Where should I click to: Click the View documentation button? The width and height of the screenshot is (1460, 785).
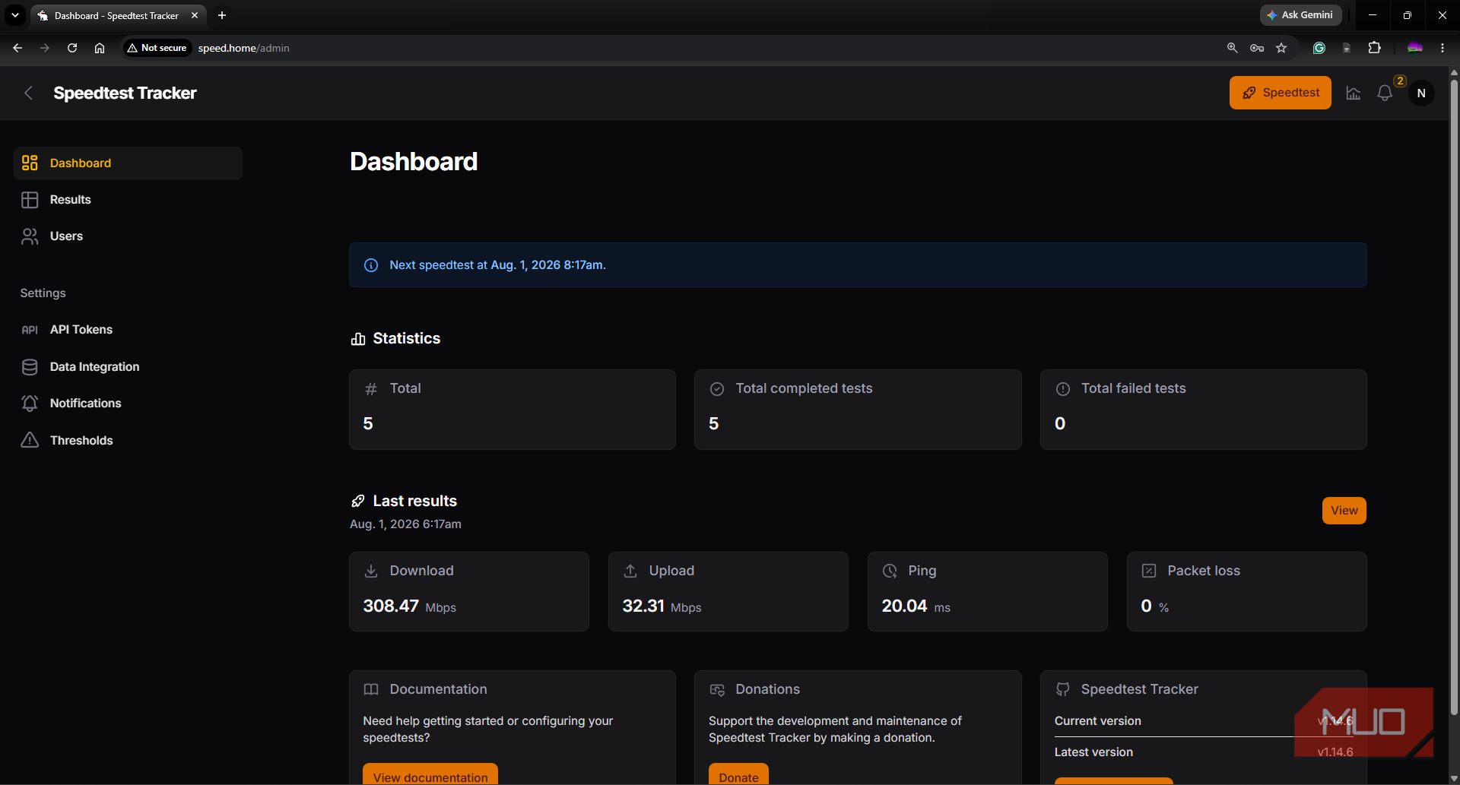[430, 774]
